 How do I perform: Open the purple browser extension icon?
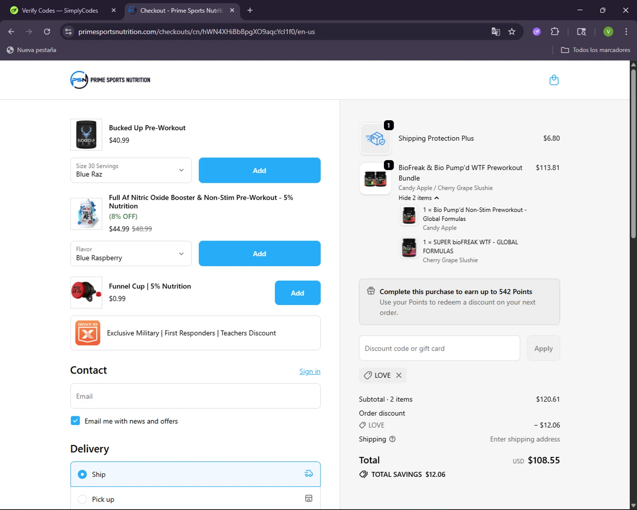point(537,31)
